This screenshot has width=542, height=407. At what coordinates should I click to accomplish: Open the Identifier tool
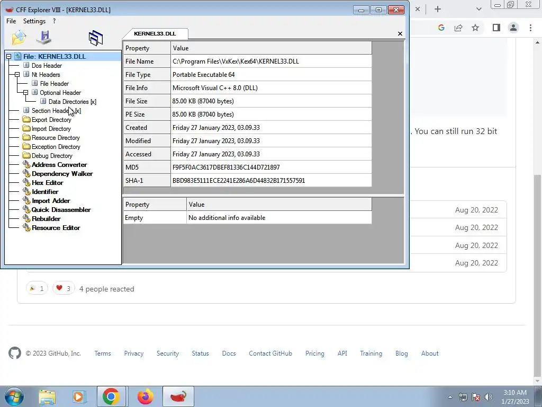coord(45,191)
